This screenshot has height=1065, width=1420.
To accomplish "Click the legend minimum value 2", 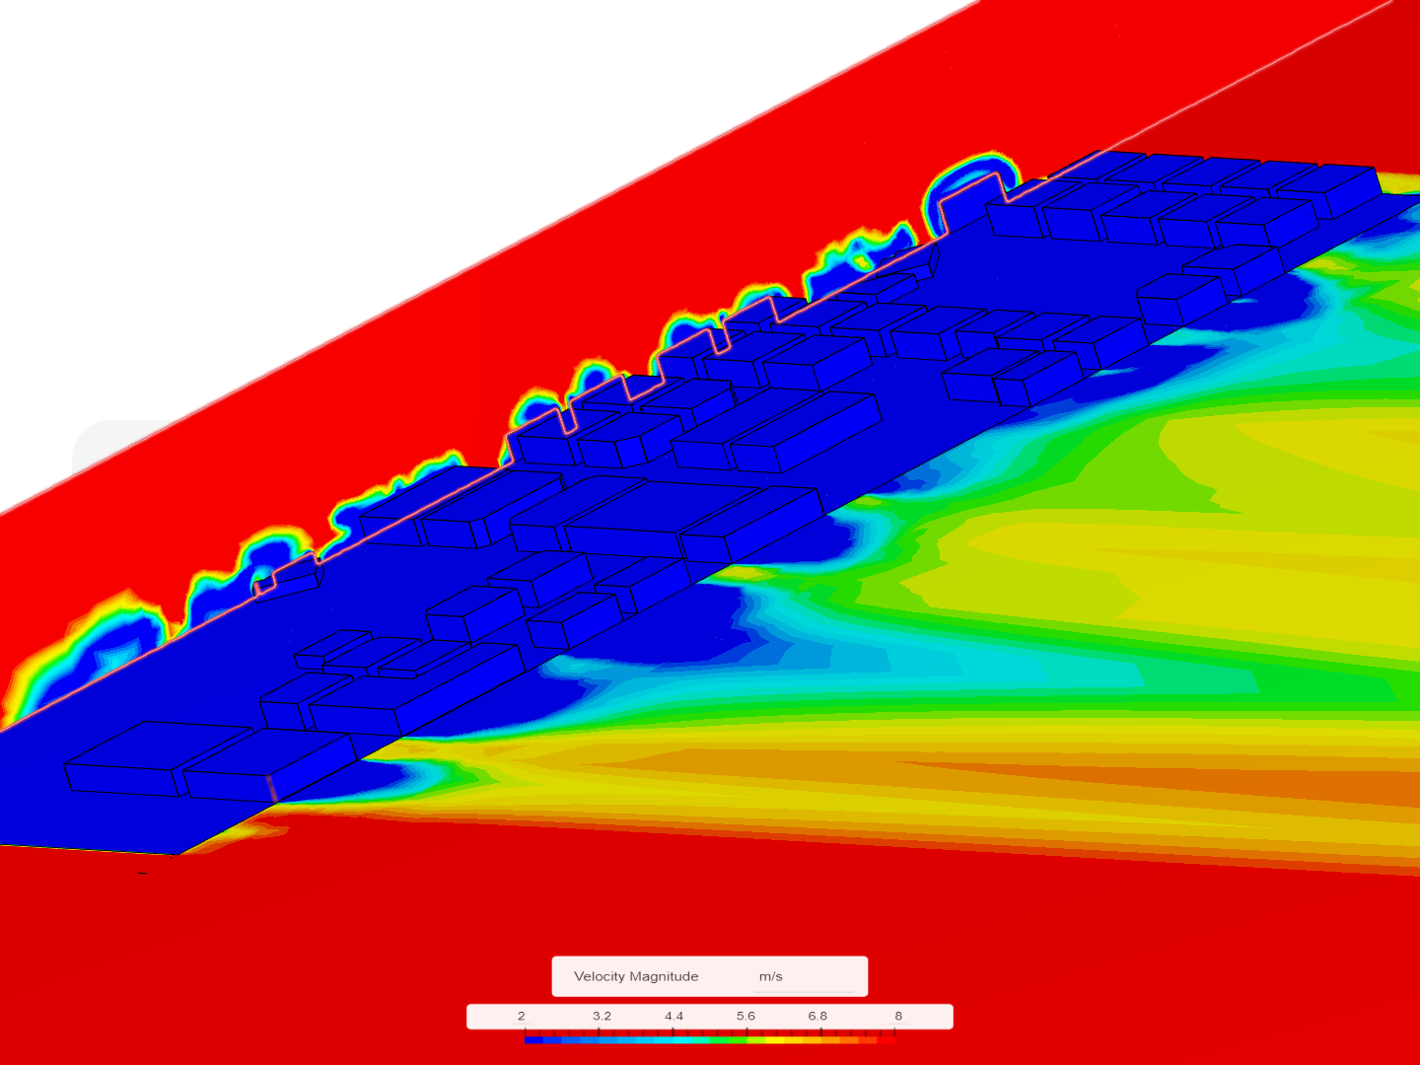I will tap(522, 1016).
